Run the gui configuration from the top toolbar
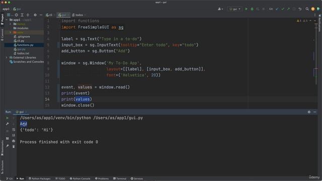The image size is (322, 181). [x=246, y=9]
